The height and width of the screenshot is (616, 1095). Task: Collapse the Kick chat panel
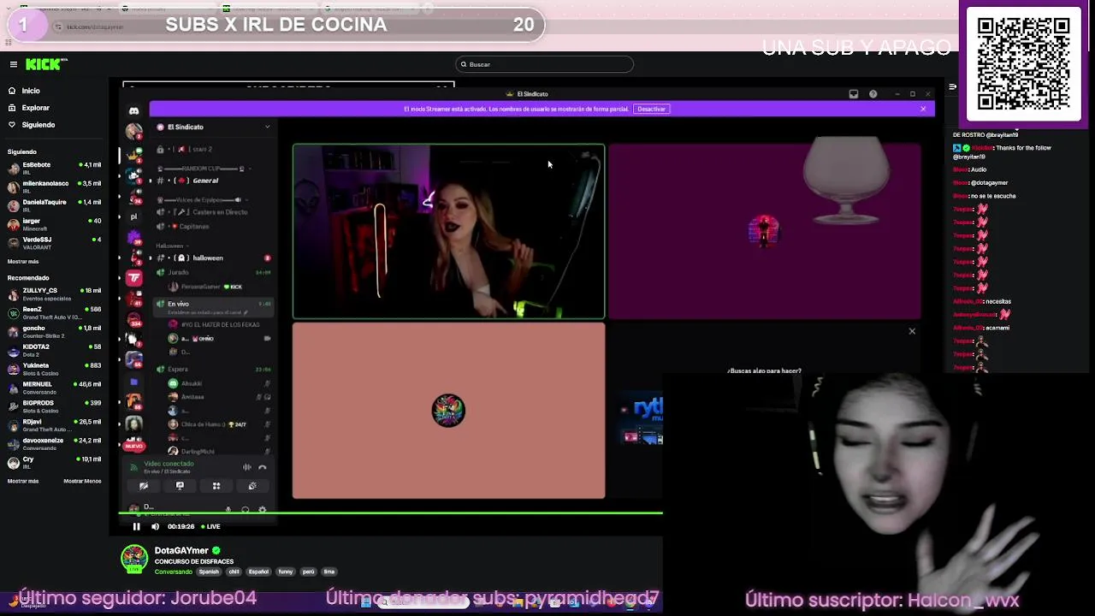pos(953,86)
